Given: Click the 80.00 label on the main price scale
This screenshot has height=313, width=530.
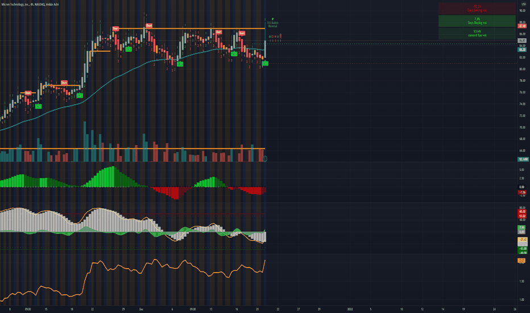Looking at the screenshot, I should [522, 69].
